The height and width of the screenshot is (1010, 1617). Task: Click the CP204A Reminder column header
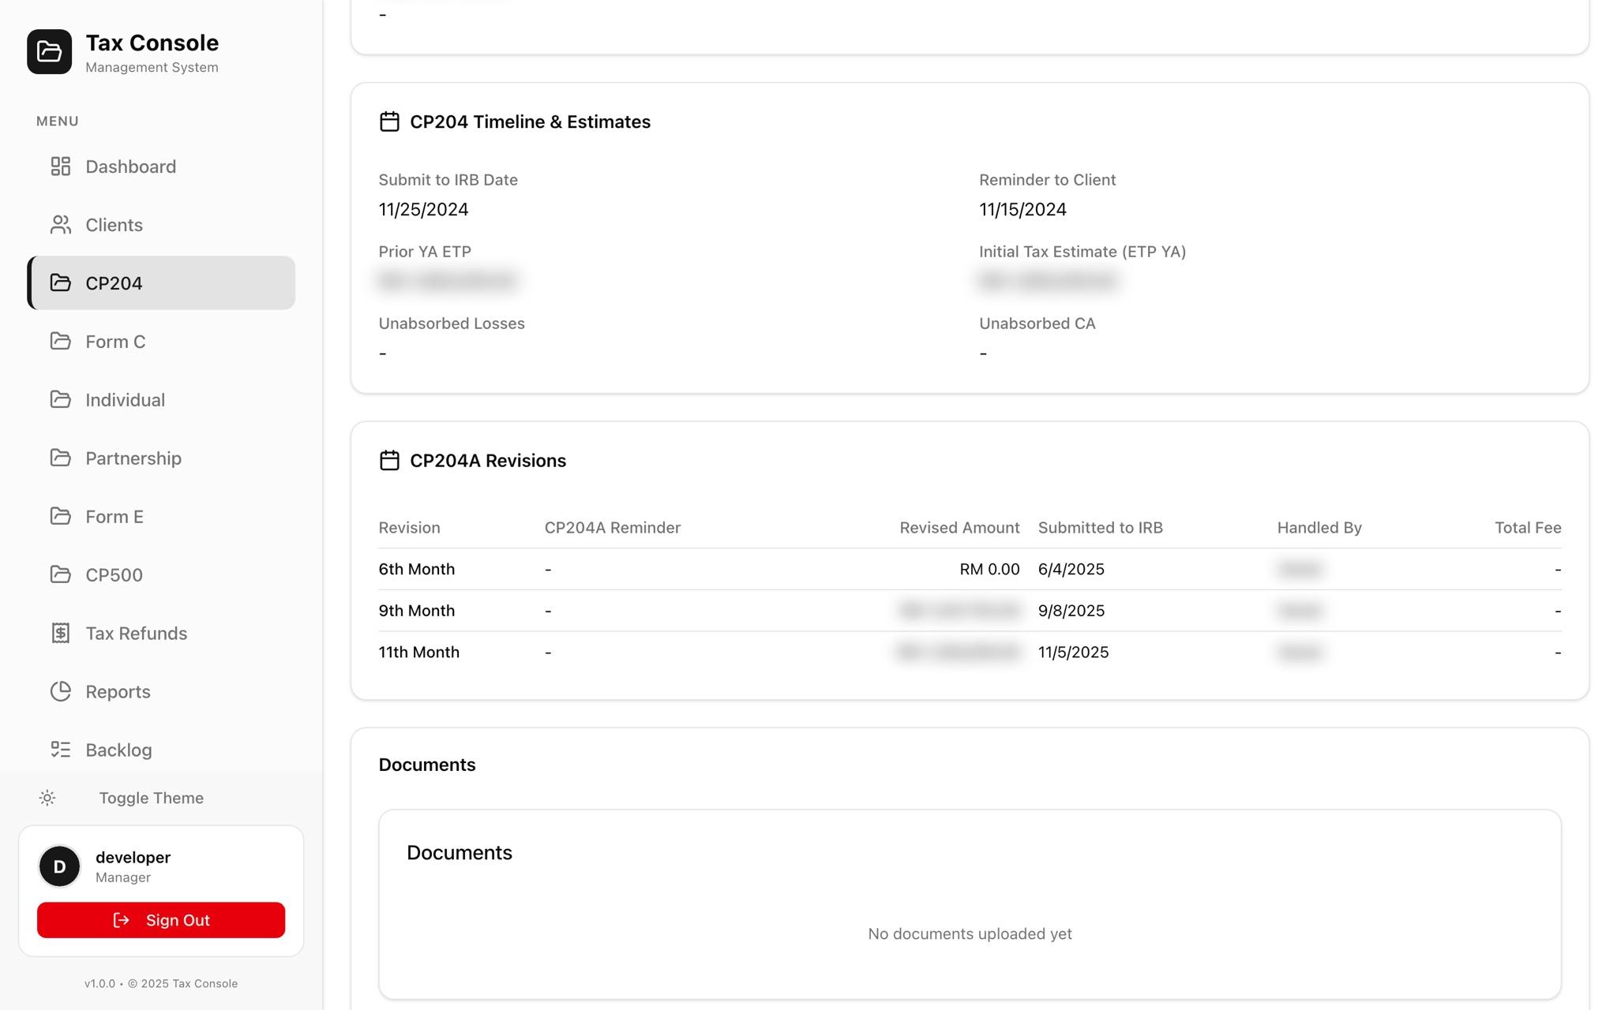pos(613,528)
